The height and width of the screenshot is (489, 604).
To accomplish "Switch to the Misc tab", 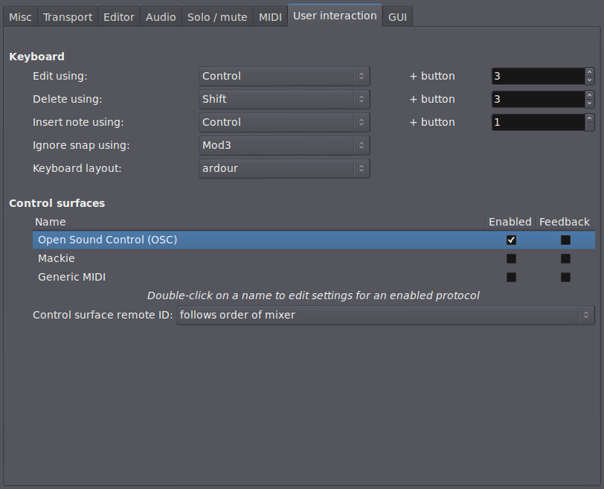I will (x=20, y=16).
